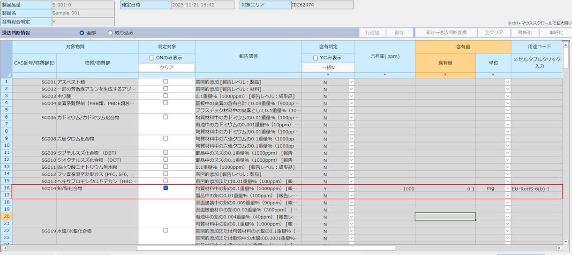
Task: Click the 含有量 cell showing 0.1
Action: pyautogui.click(x=445, y=188)
